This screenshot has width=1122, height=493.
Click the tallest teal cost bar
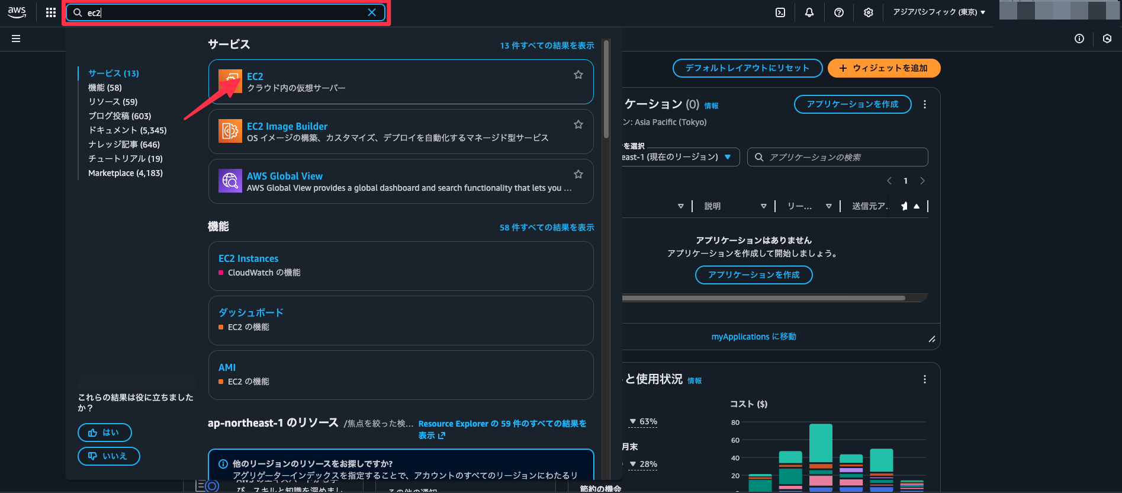(821, 443)
